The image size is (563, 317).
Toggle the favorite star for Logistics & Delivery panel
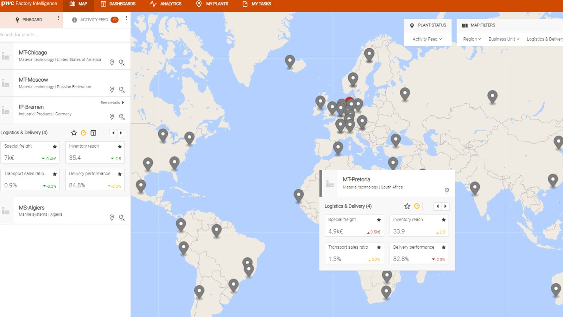point(74,133)
